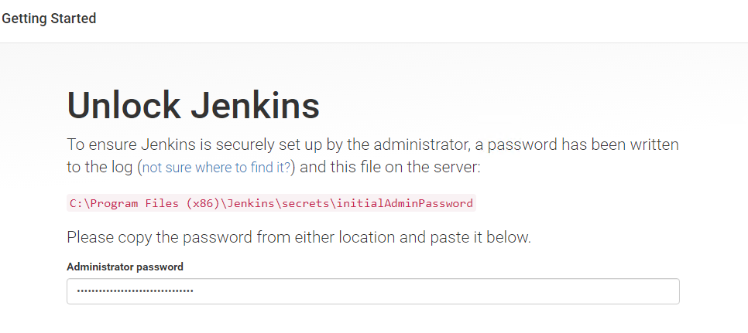Click the word 'Unlock' in the heading
The width and height of the screenshot is (748, 333).
tap(124, 106)
